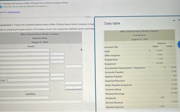Select the first Assets account name field
Viewport: 180px width, 112px height.
click(x=25, y=50)
